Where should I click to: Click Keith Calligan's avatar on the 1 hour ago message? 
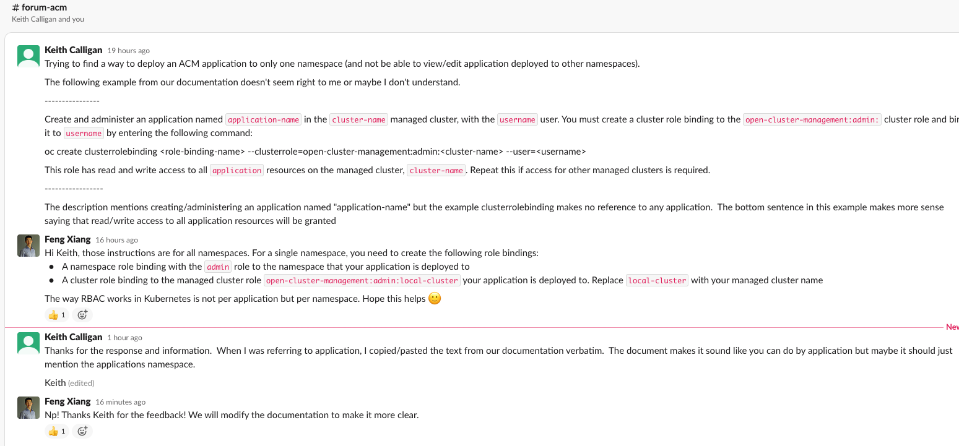click(x=28, y=343)
